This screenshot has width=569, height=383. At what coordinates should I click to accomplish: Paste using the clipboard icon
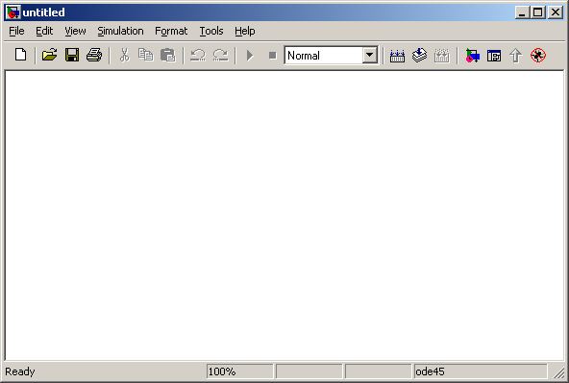(168, 55)
